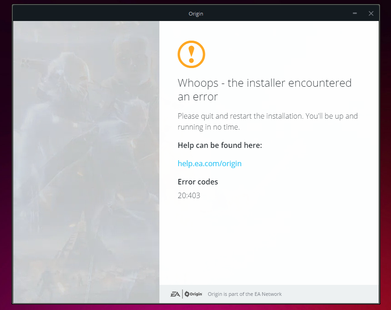Image resolution: width=391 pixels, height=310 pixels.
Task: Click the Origin logo in the footer
Action: pyautogui.click(x=193, y=294)
